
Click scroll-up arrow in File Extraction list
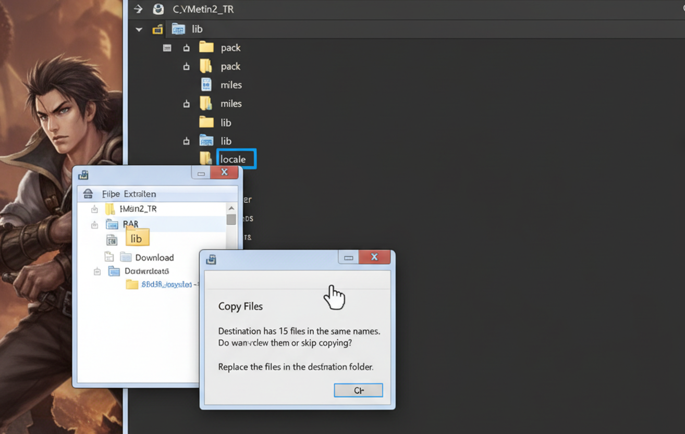(x=231, y=208)
